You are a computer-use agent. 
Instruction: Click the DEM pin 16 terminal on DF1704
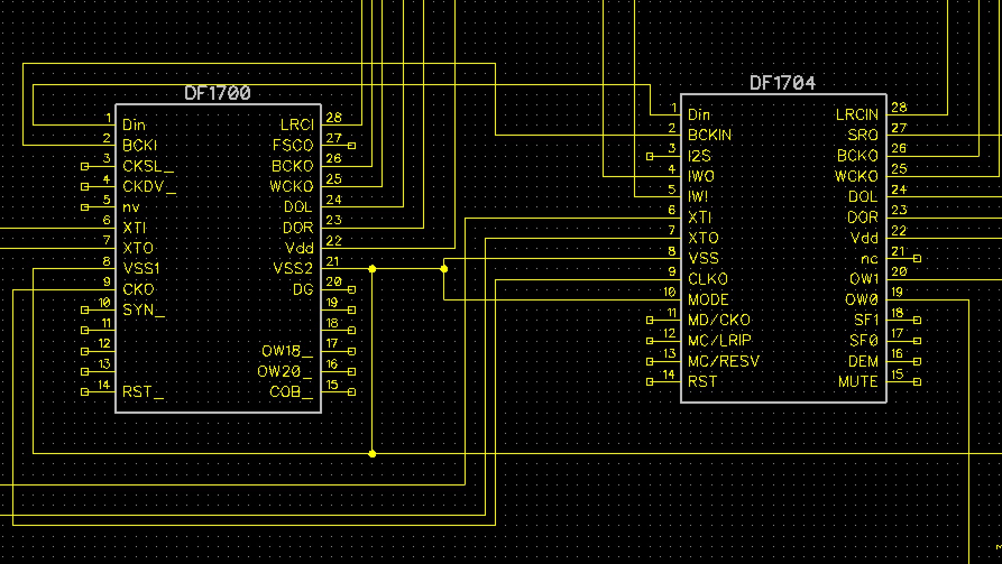(917, 362)
